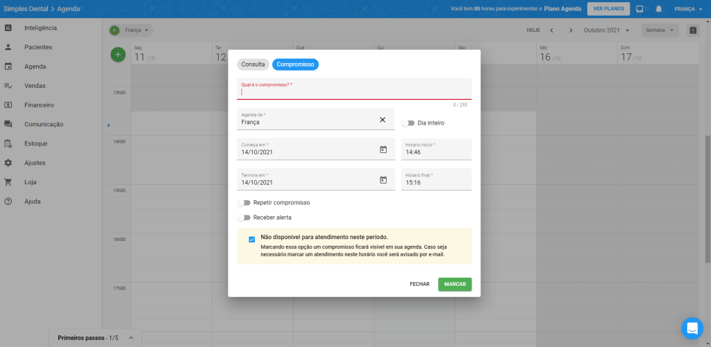Enable Receber alerta switch

click(x=244, y=217)
